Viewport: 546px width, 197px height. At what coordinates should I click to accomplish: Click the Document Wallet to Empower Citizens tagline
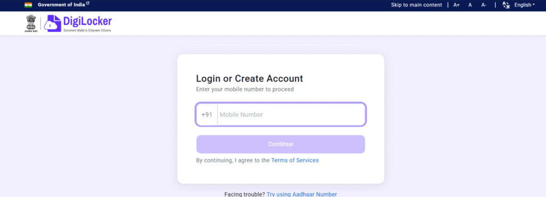coord(87,30)
